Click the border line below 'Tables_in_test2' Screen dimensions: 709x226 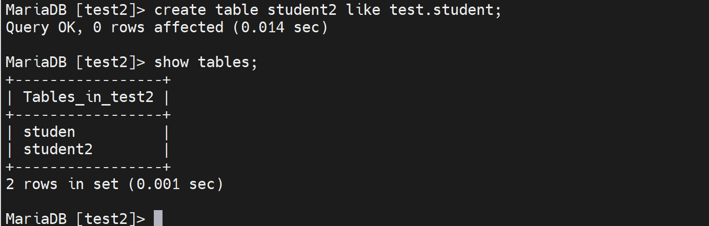coord(88,115)
